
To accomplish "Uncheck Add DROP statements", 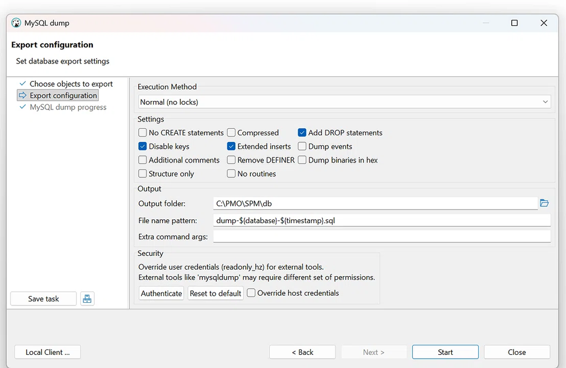I will (x=302, y=133).
